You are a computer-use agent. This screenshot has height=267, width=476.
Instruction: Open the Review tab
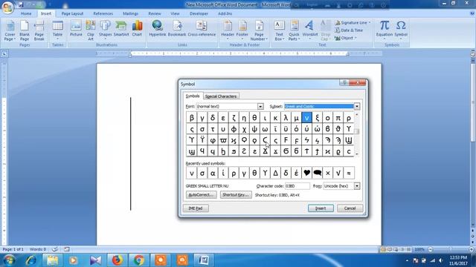click(x=155, y=13)
